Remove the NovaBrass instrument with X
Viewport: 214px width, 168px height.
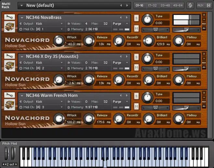pyautogui.click(x=204, y=15)
